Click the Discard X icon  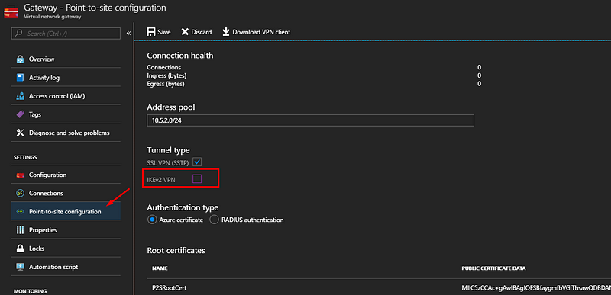coord(185,32)
